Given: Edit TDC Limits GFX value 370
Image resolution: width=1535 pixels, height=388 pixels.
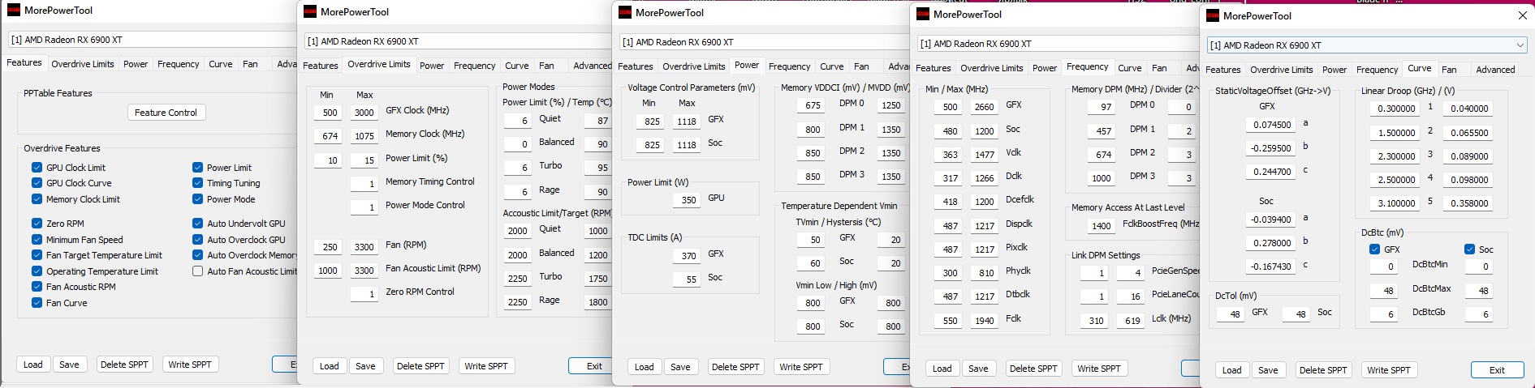Looking at the screenshot, I should (688, 256).
